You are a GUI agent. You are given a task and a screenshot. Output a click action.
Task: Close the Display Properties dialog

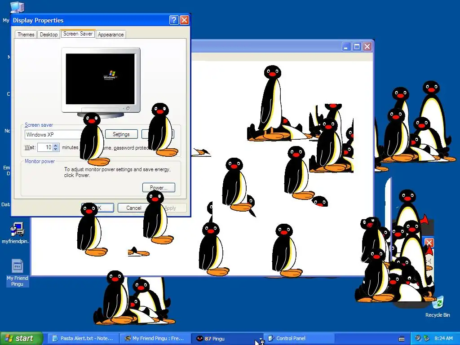click(184, 20)
